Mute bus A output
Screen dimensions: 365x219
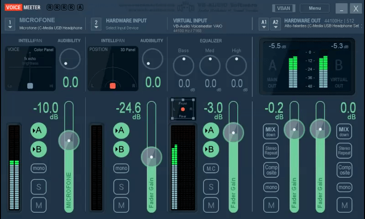pyautogui.click(x=271, y=205)
